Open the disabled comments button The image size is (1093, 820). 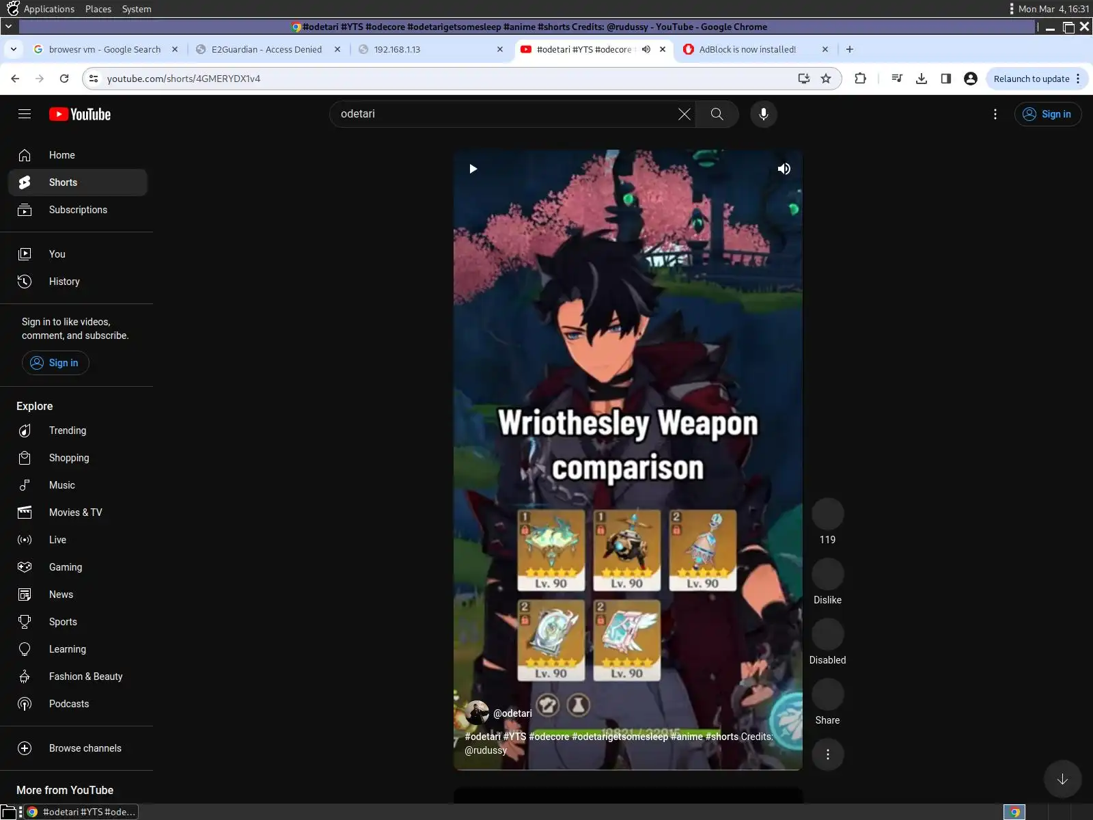point(827,634)
